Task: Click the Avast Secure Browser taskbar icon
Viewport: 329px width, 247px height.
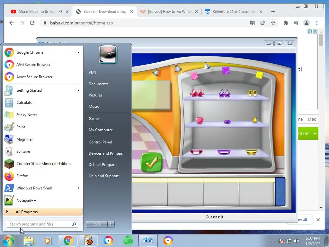Action: pyautogui.click(x=168, y=241)
